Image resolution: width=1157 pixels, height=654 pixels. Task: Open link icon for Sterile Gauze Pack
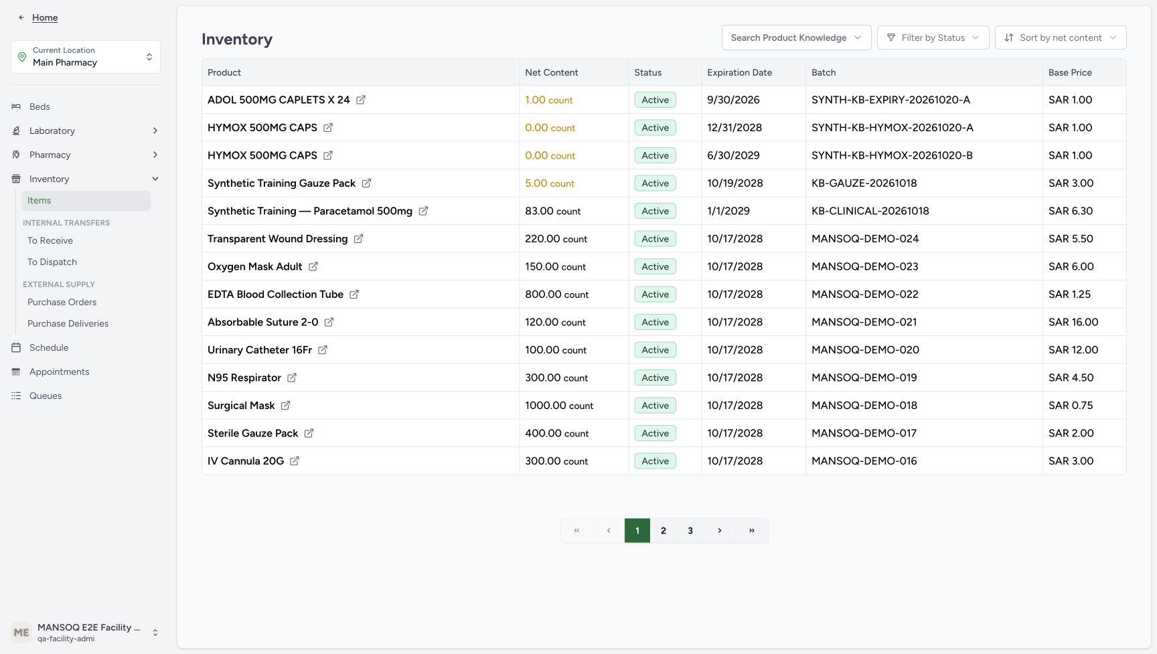coord(309,433)
